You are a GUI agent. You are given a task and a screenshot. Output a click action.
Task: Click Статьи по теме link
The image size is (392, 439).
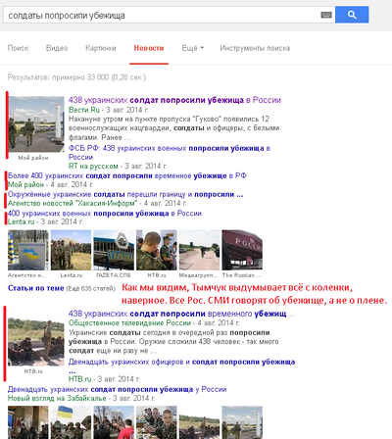tap(36, 288)
